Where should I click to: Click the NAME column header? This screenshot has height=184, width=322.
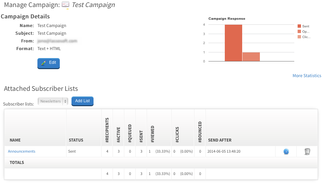(x=15, y=140)
